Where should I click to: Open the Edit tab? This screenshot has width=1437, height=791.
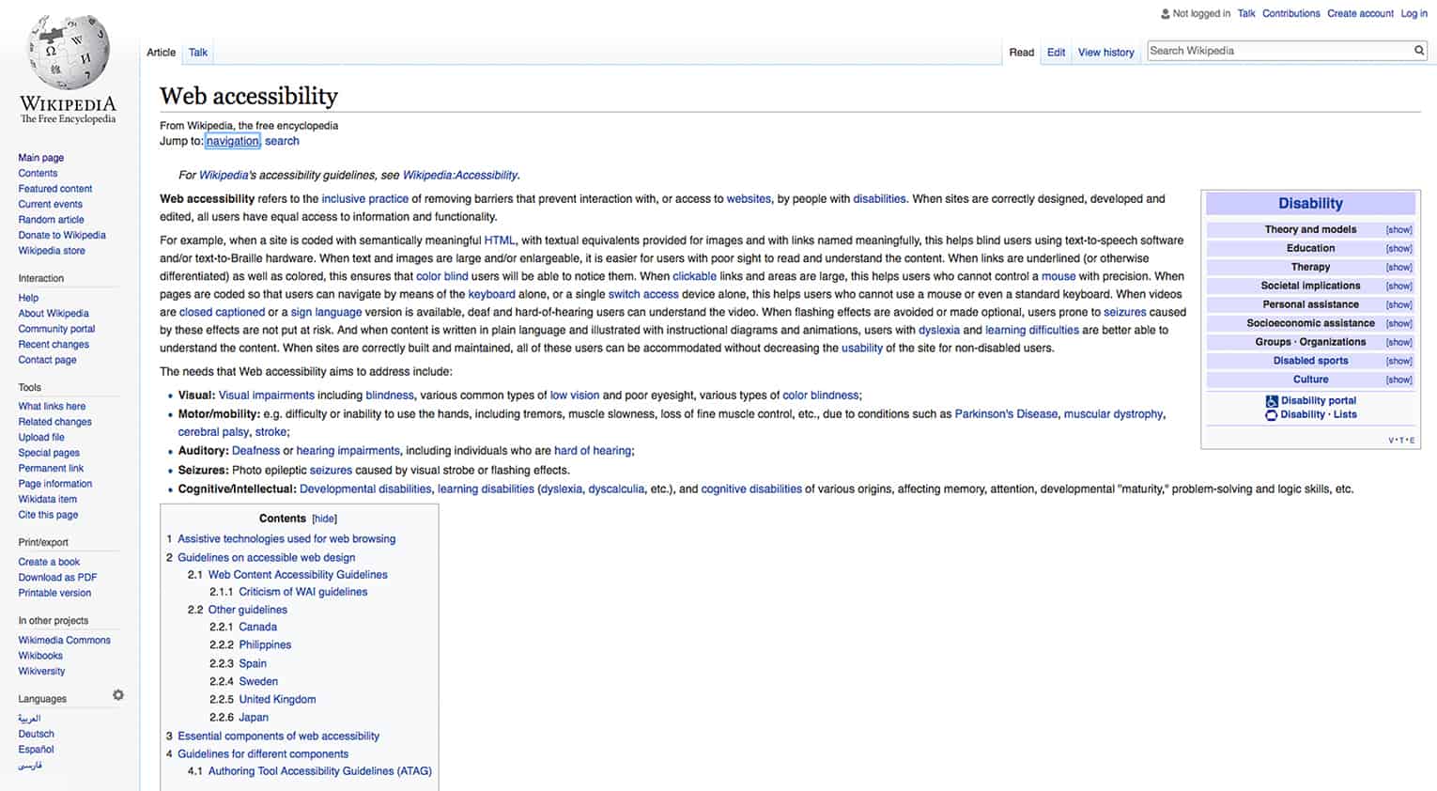click(1056, 53)
